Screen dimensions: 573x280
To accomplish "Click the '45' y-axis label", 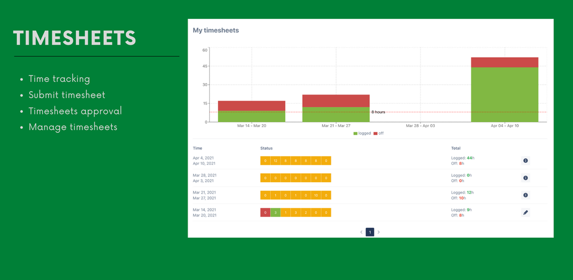I will pyautogui.click(x=205, y=66).
